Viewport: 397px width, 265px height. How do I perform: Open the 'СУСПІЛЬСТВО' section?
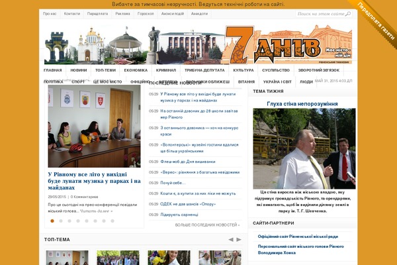click(276, 70)
